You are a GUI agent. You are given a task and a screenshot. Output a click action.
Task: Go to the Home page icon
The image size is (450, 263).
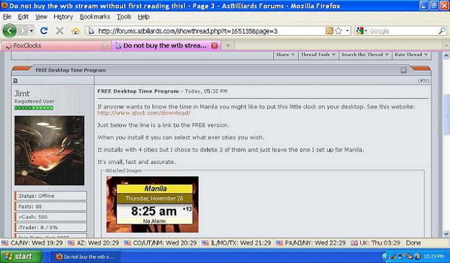click(x=75, y=31)
